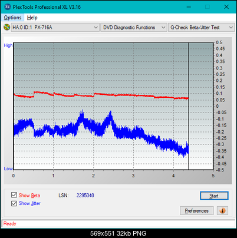Click the disc icon beside drive selector
Viewport: 237px width, 238px height.
pos(7,27)
